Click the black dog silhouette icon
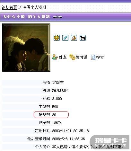 coord(83,38)
